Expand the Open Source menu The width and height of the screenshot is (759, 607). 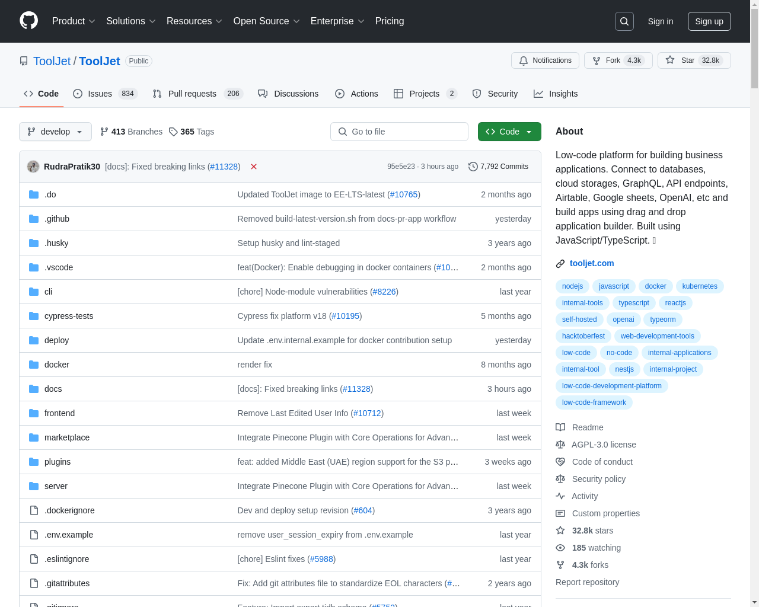click(266, 21)
